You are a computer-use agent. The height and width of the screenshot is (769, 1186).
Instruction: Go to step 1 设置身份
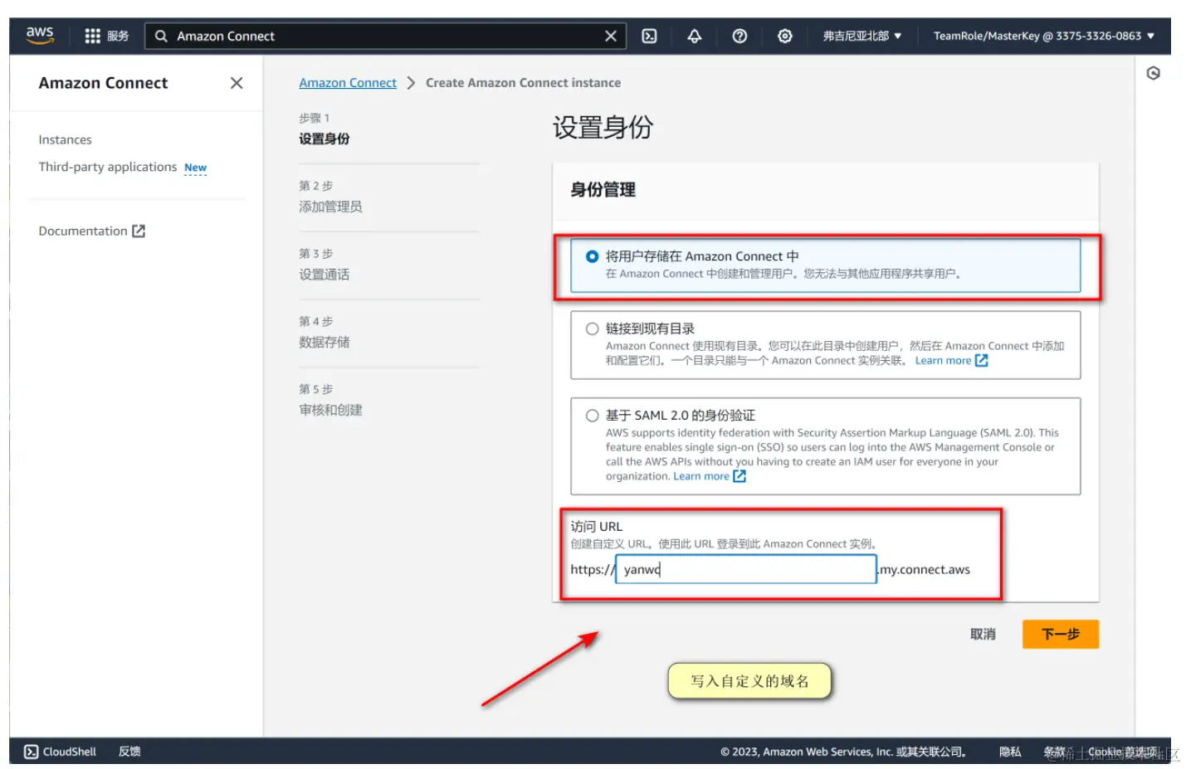324,139
